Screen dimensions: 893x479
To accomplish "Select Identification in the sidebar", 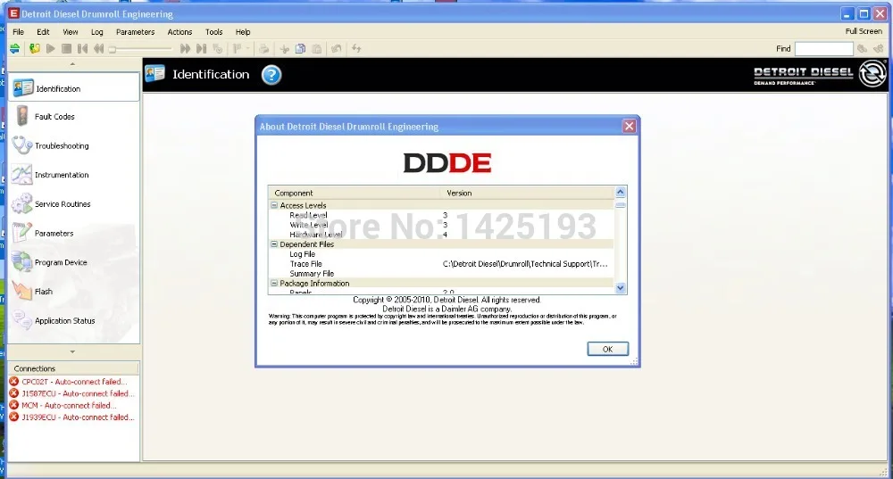I will tap(73, 88).
